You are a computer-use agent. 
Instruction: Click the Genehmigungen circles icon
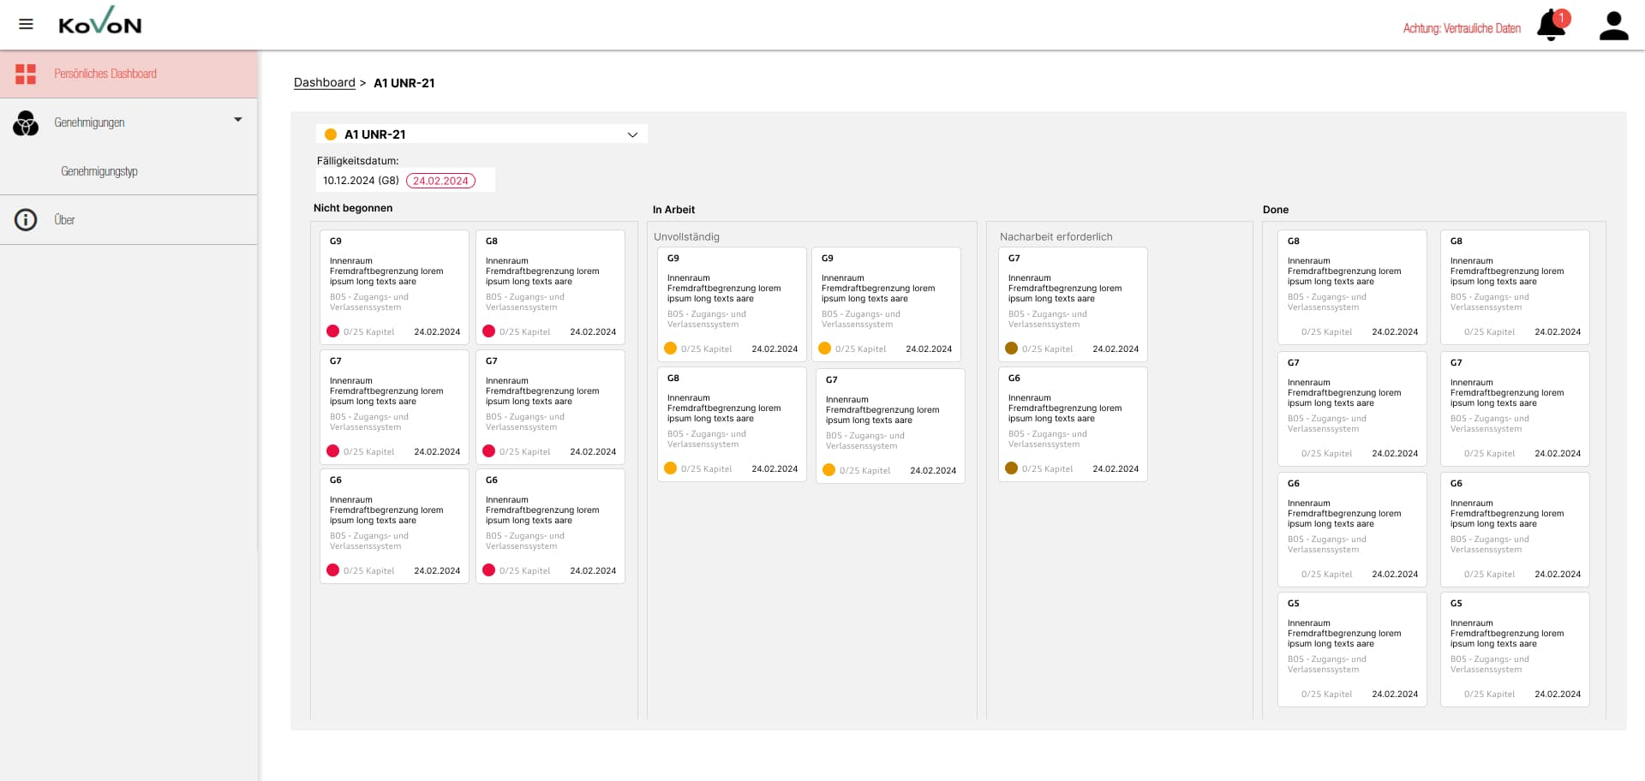(x=26, y=123)
